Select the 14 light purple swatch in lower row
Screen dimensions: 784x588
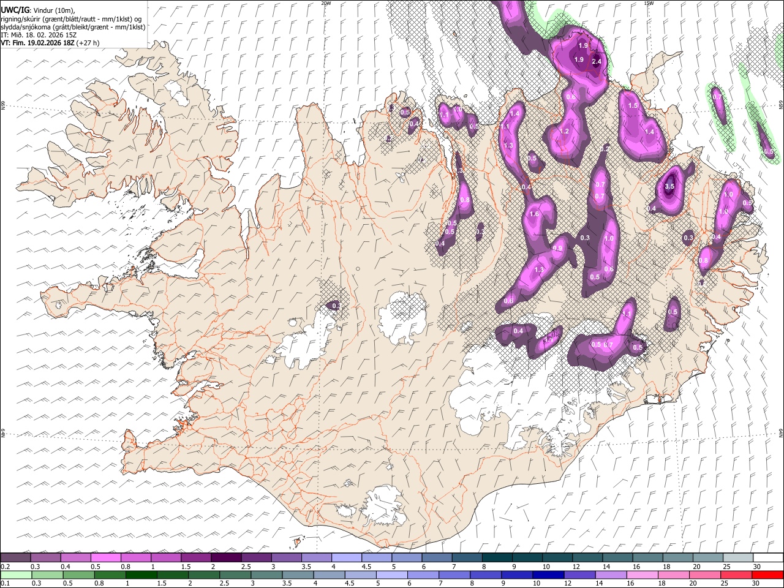pyautogui.click(x=610, y=575)
